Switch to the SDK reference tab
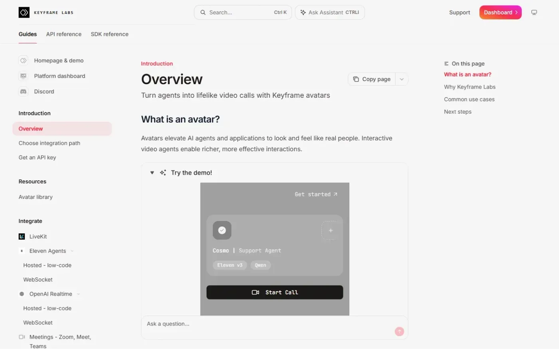This screenshot has width=559, height=349. click(110, 34)
